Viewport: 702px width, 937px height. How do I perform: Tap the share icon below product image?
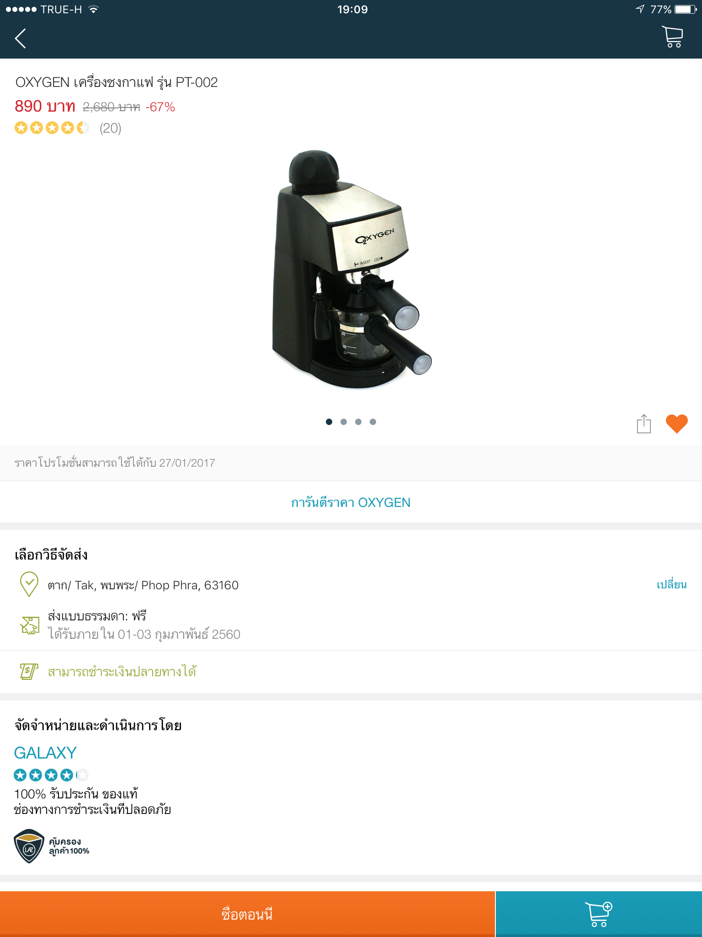point(643,423)
